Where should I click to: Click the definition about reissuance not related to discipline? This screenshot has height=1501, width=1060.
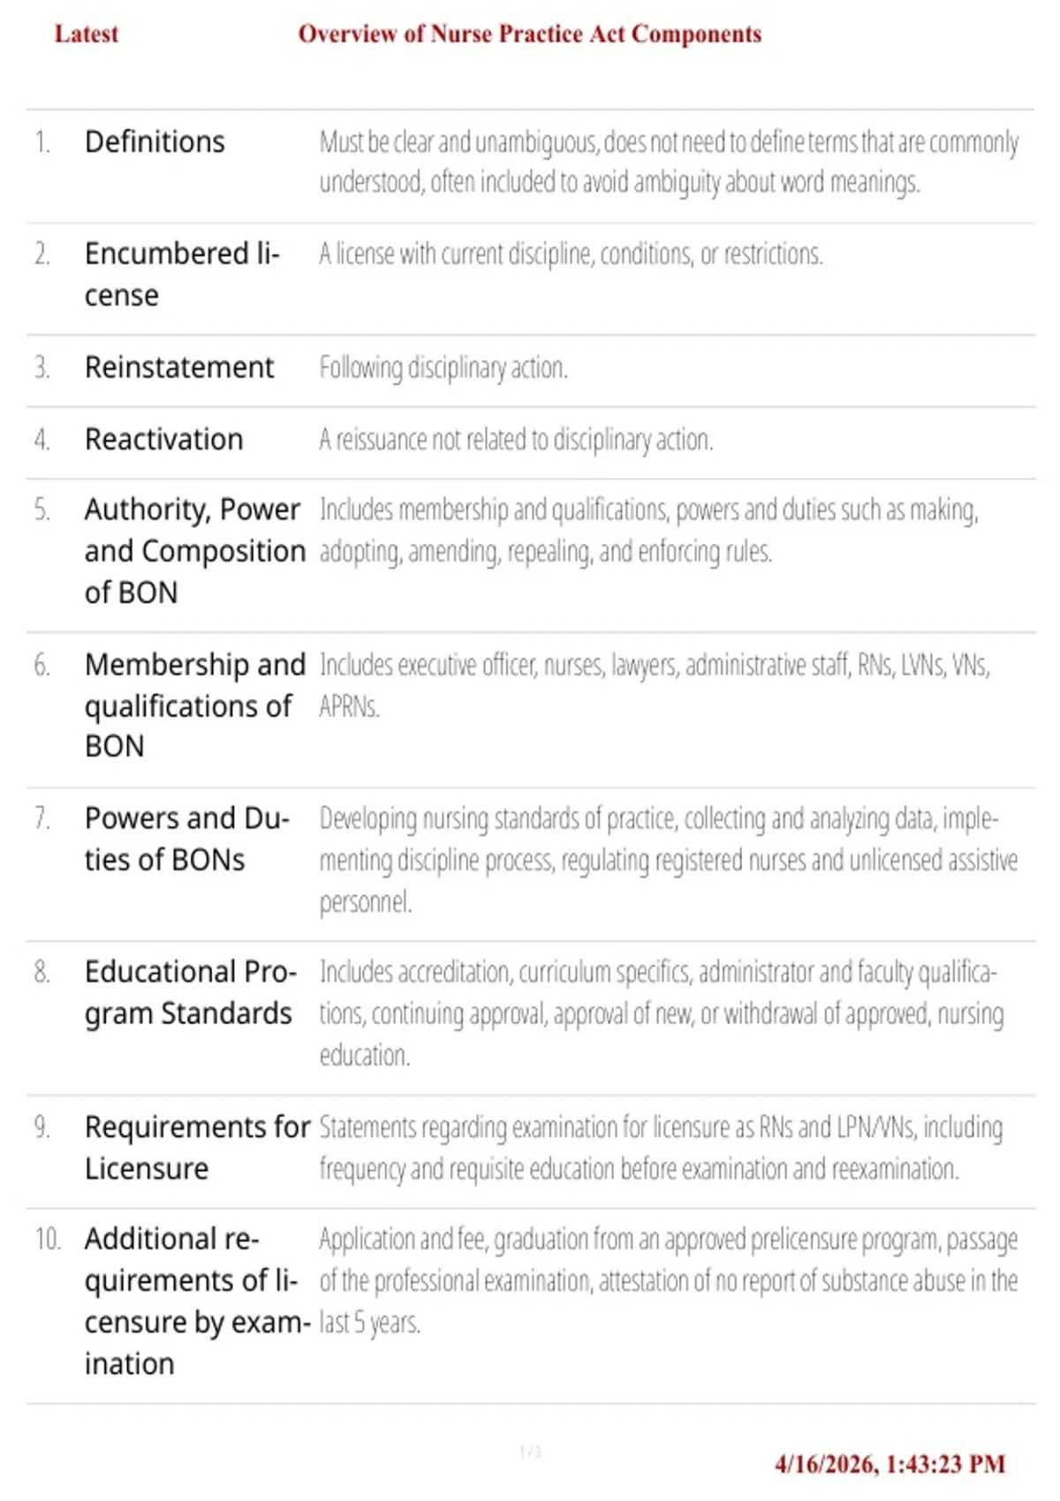tap(516, 439)
